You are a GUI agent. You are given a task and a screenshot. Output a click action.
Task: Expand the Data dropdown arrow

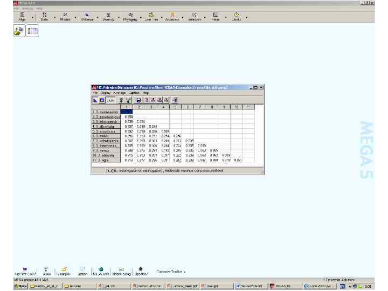(54, 17)
